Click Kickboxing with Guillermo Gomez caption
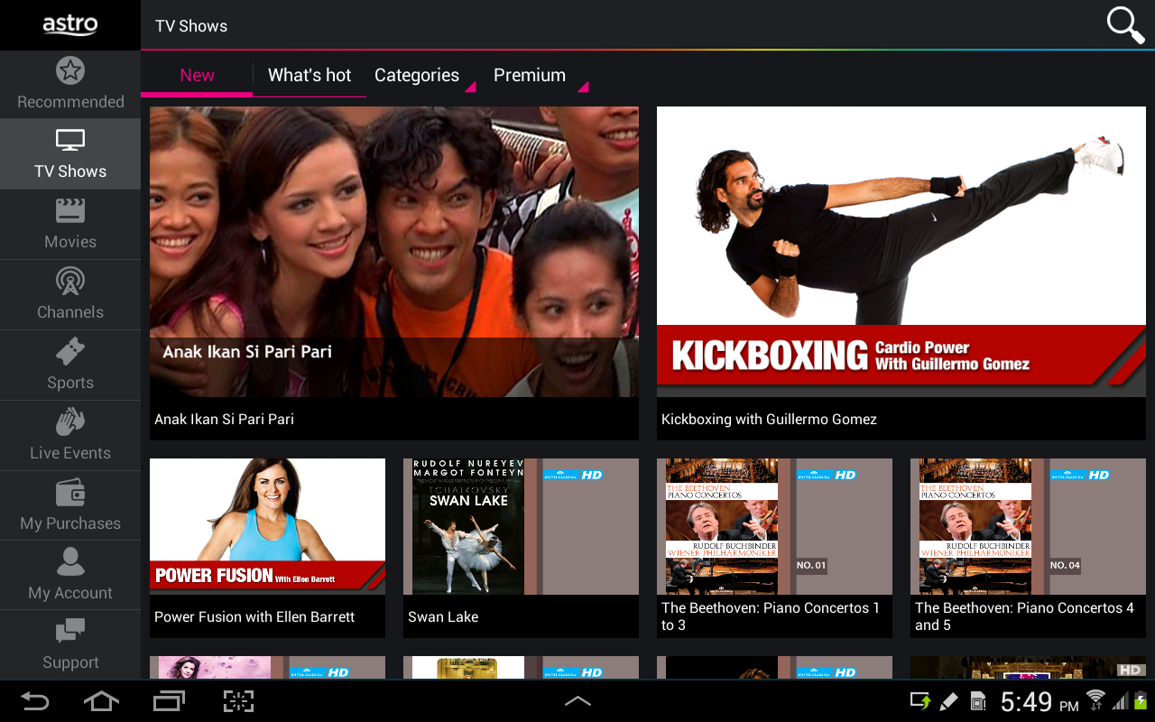 (769, 419)
